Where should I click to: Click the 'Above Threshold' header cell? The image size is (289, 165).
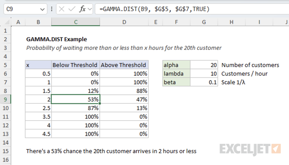coord(124,65)
